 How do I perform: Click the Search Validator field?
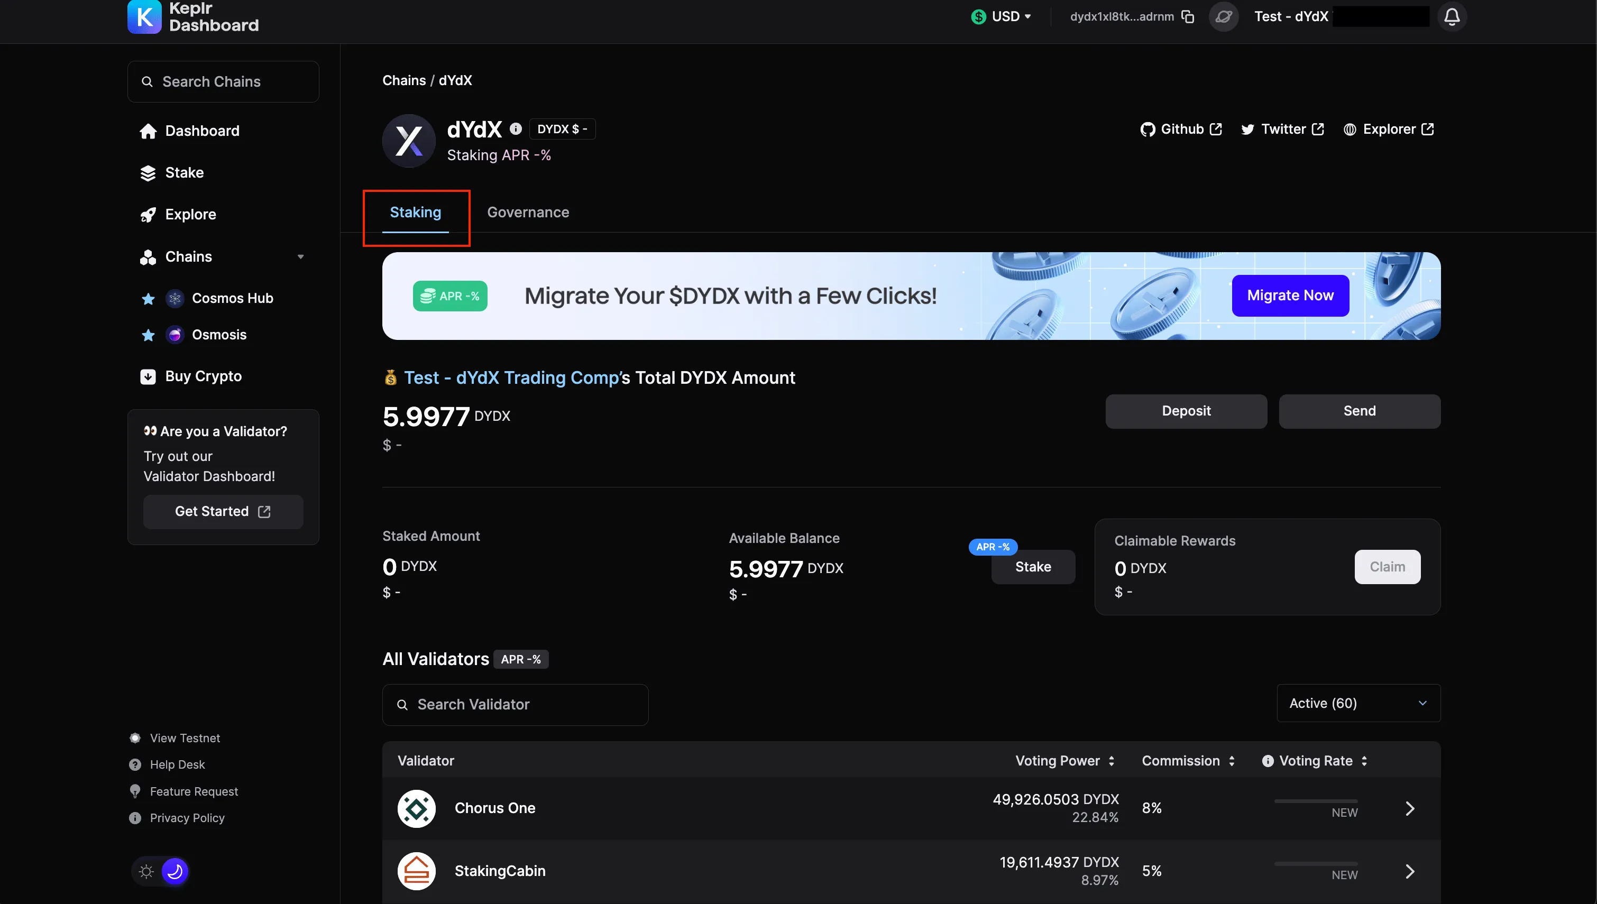(x=515, y=704)
